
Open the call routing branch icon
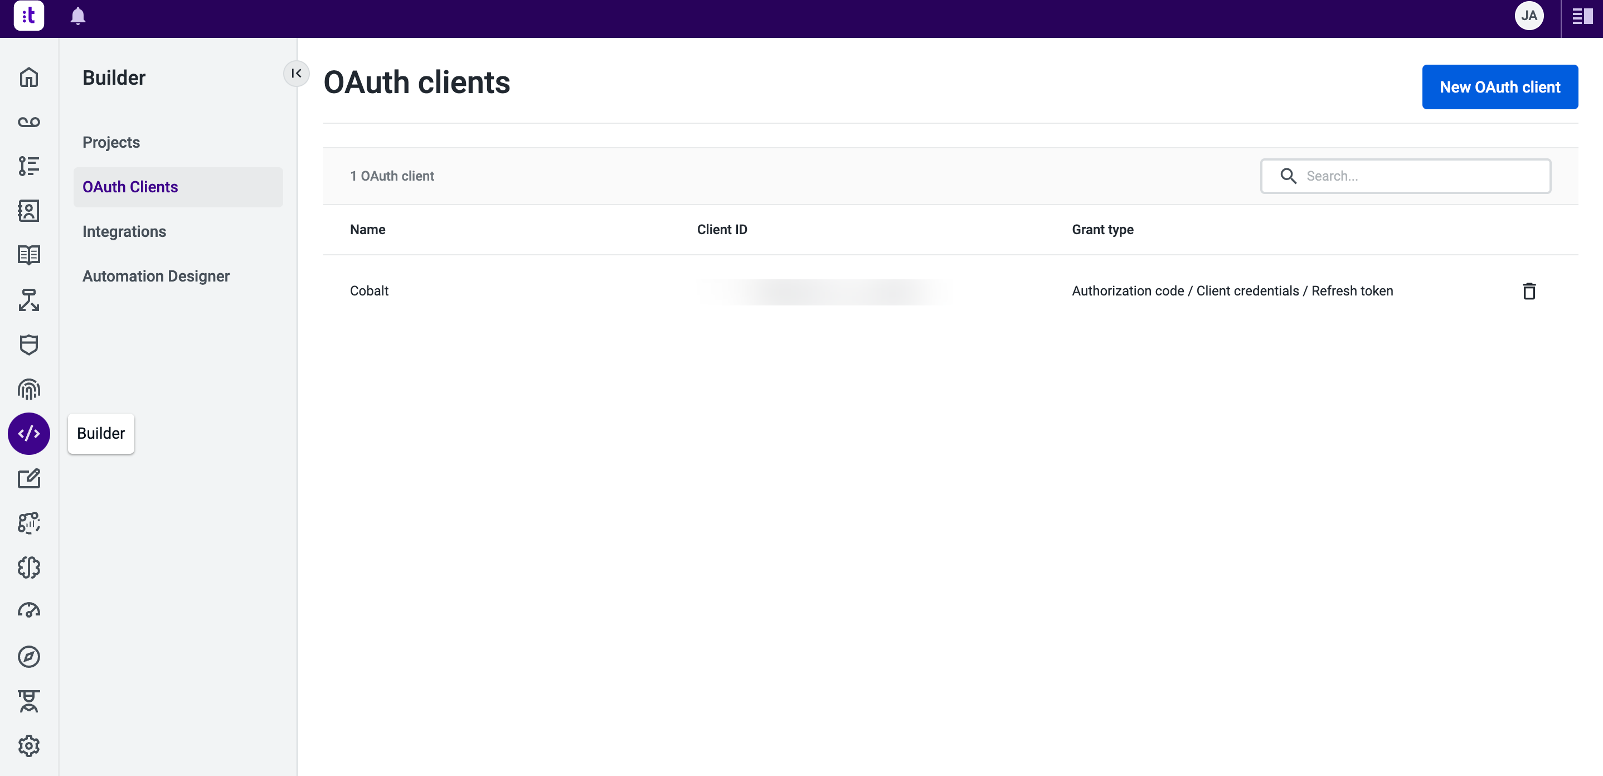[28, 300]
